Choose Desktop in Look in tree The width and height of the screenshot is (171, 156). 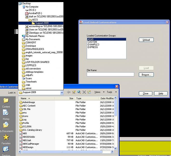[25, 3]
